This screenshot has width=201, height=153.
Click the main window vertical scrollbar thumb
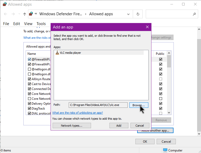[x=199, y=85]
